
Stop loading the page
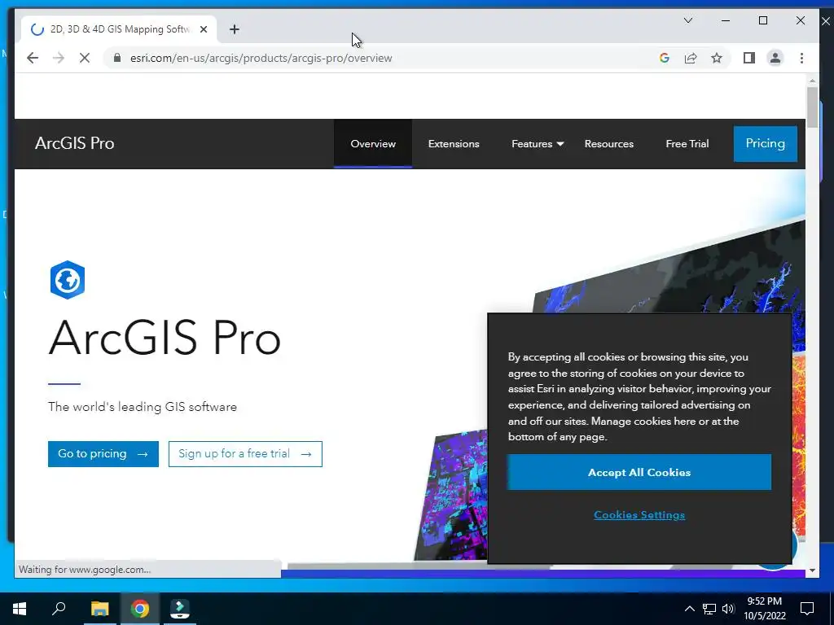[x=85, y=58]
